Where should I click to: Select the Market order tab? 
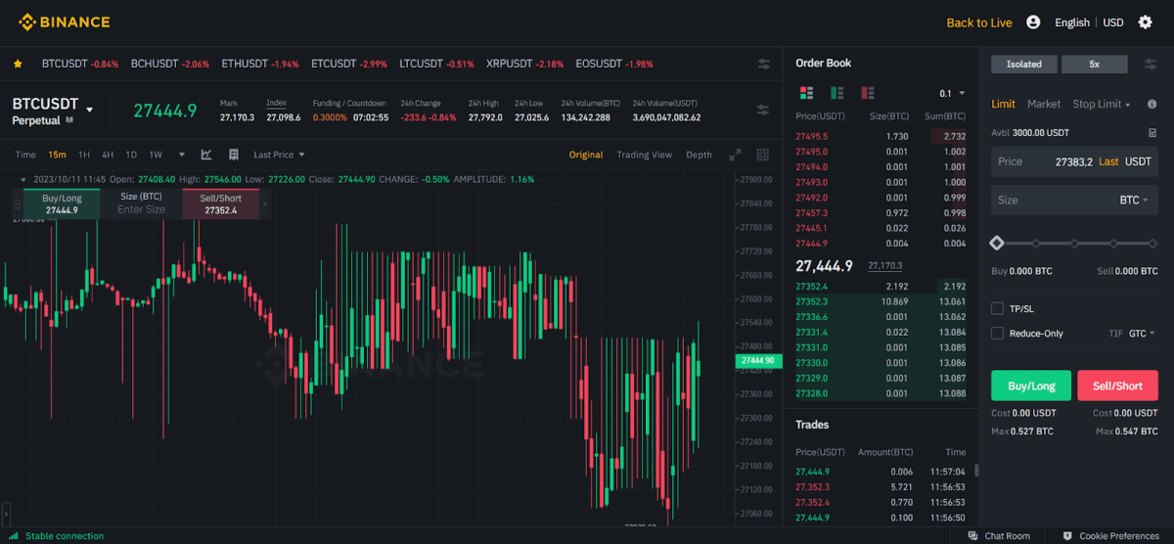pos(1044,104)
